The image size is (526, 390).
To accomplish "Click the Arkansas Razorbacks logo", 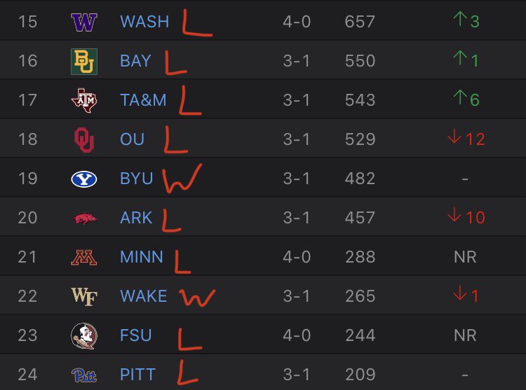I will pyautogui.click(x=84, y=218).
